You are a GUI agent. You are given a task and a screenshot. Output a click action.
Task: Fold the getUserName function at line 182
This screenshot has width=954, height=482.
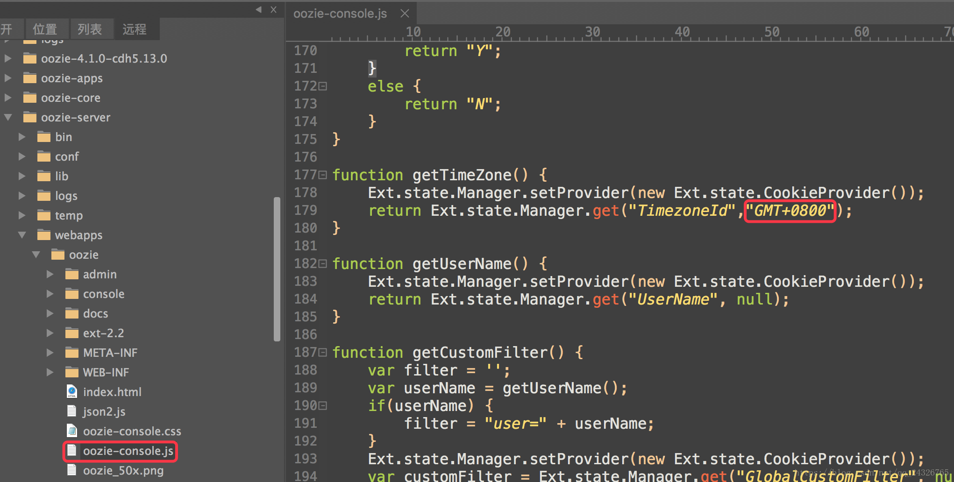[323, 264]
